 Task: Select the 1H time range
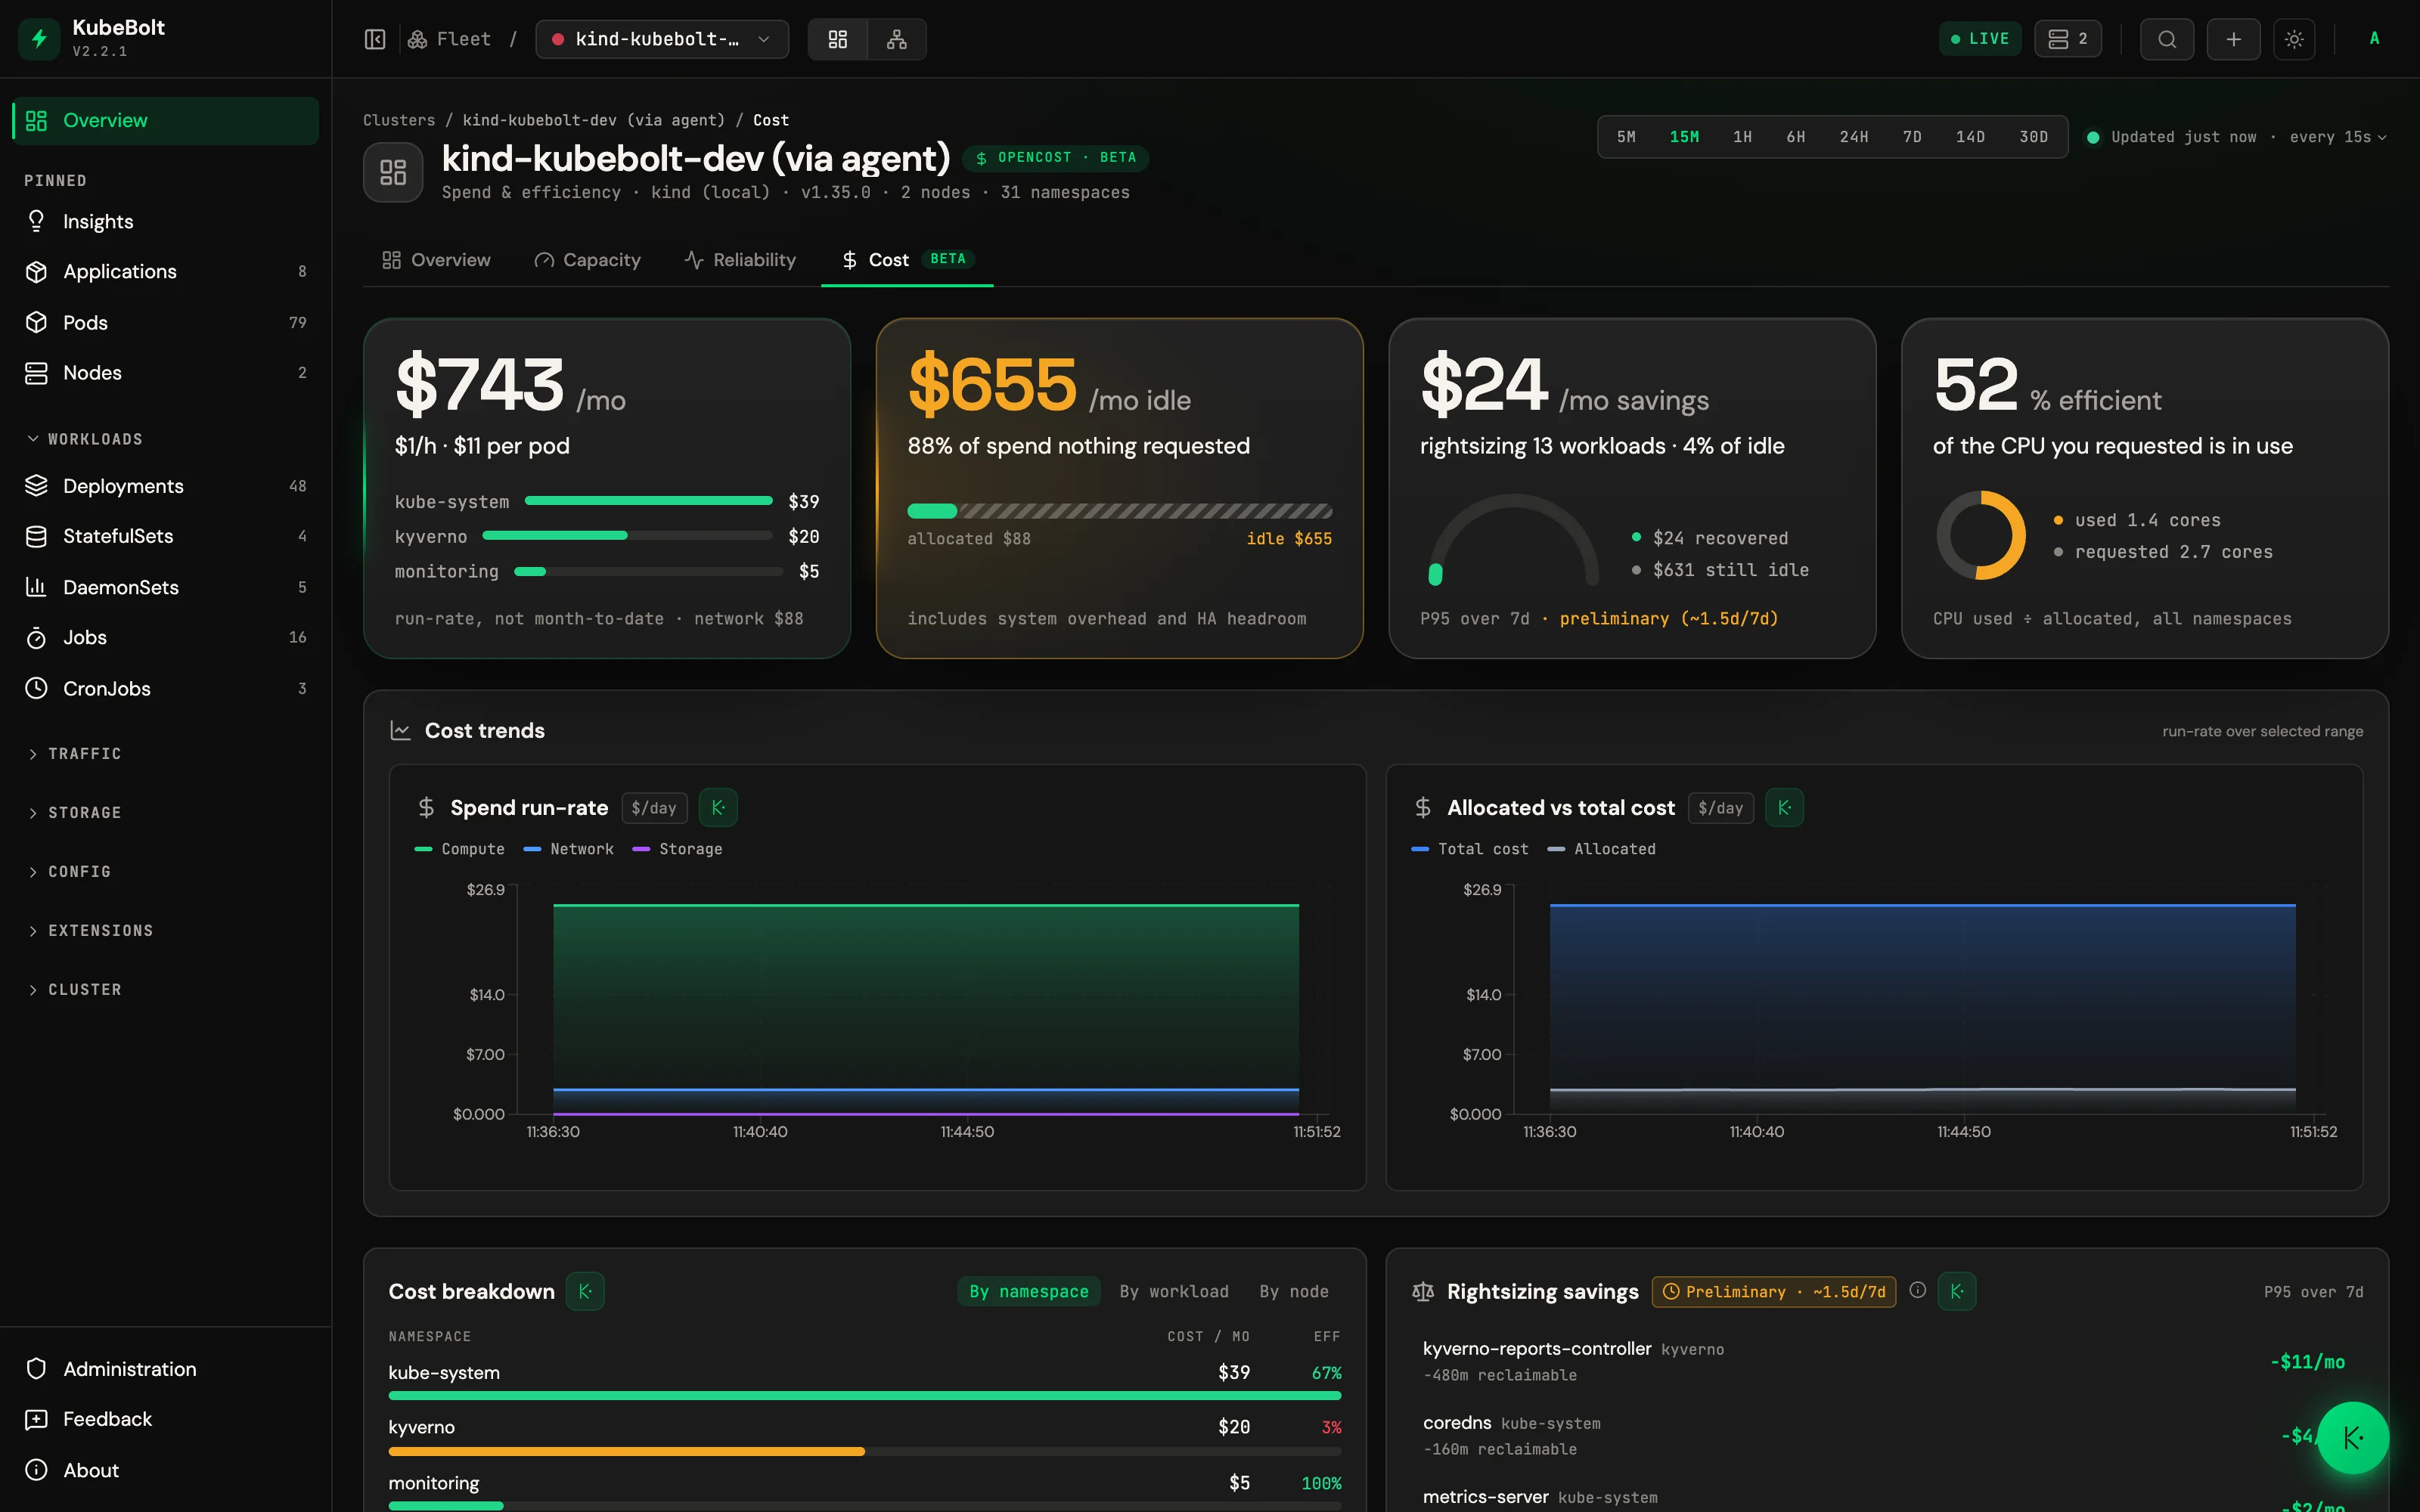[1742, 137]
